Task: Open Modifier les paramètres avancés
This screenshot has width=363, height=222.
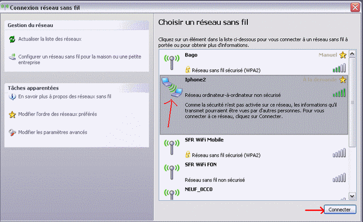Action: pyautogui.click(x=52, y=132)
